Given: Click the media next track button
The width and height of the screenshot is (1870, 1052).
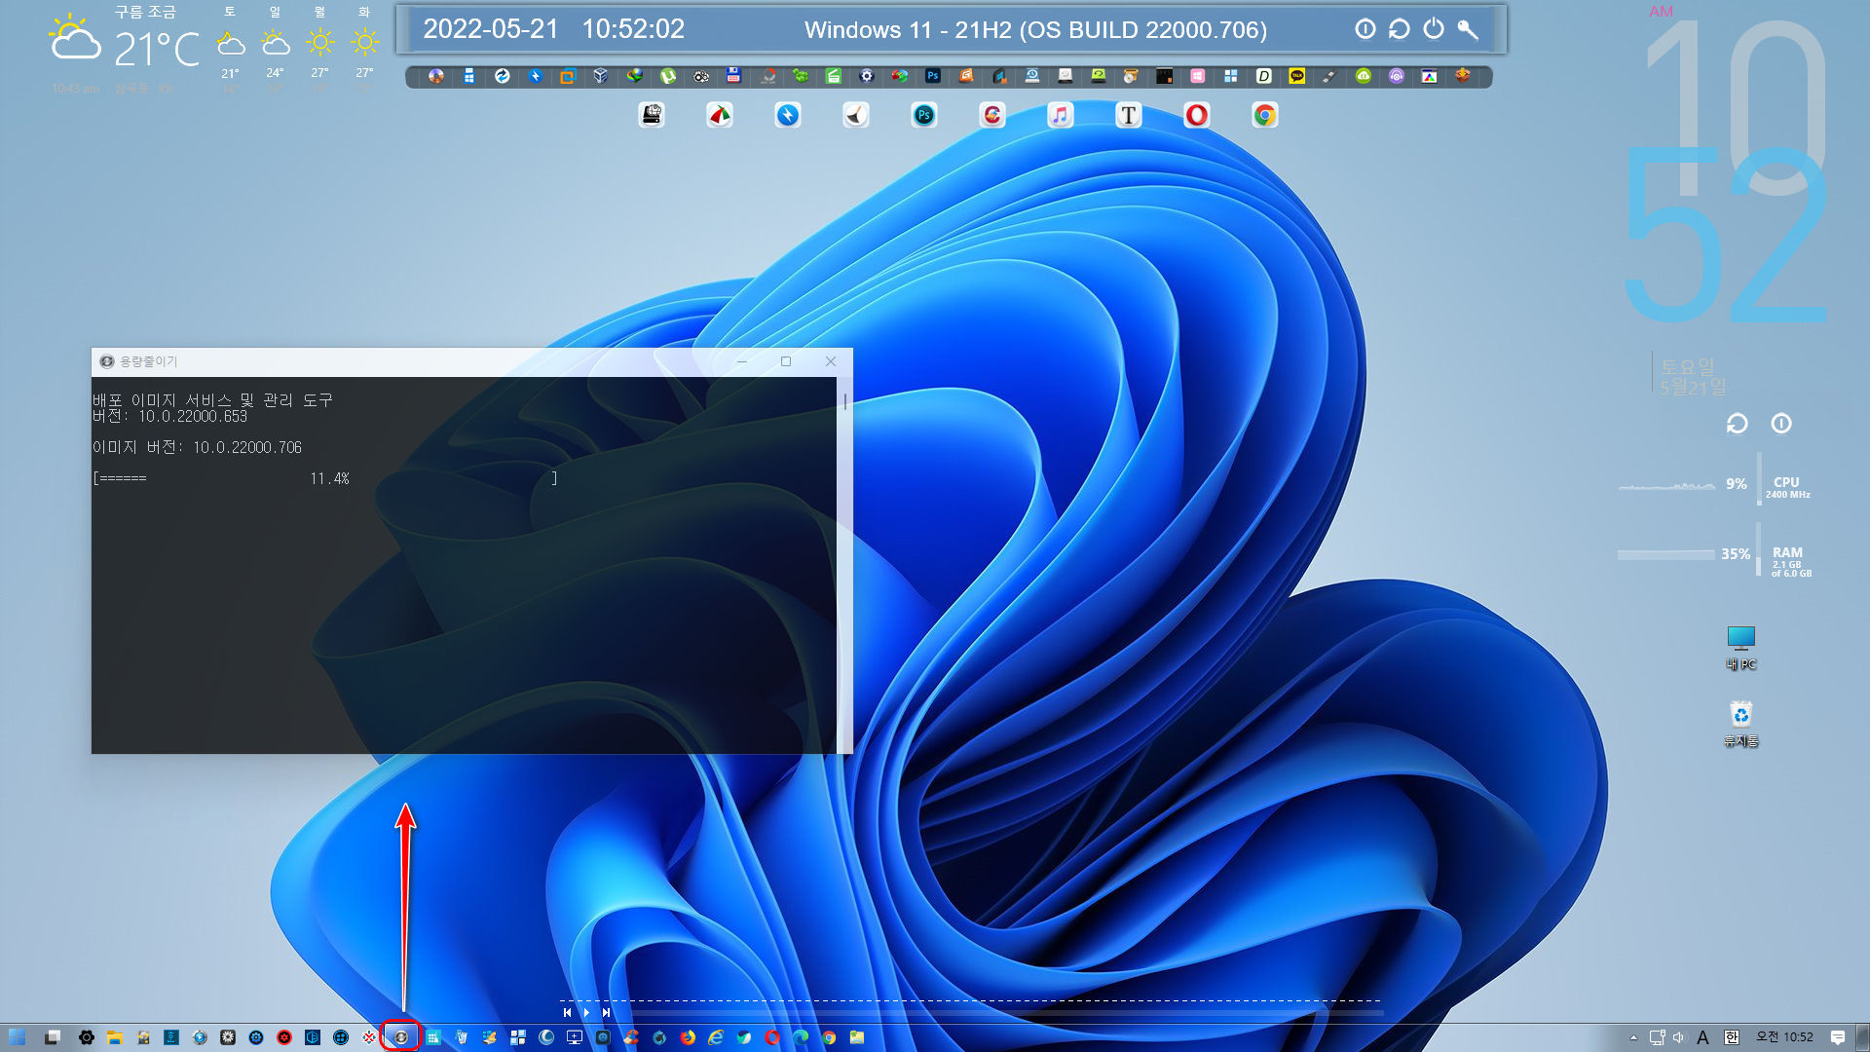Looking at the screenshot, I should [x=606, y=1013].
